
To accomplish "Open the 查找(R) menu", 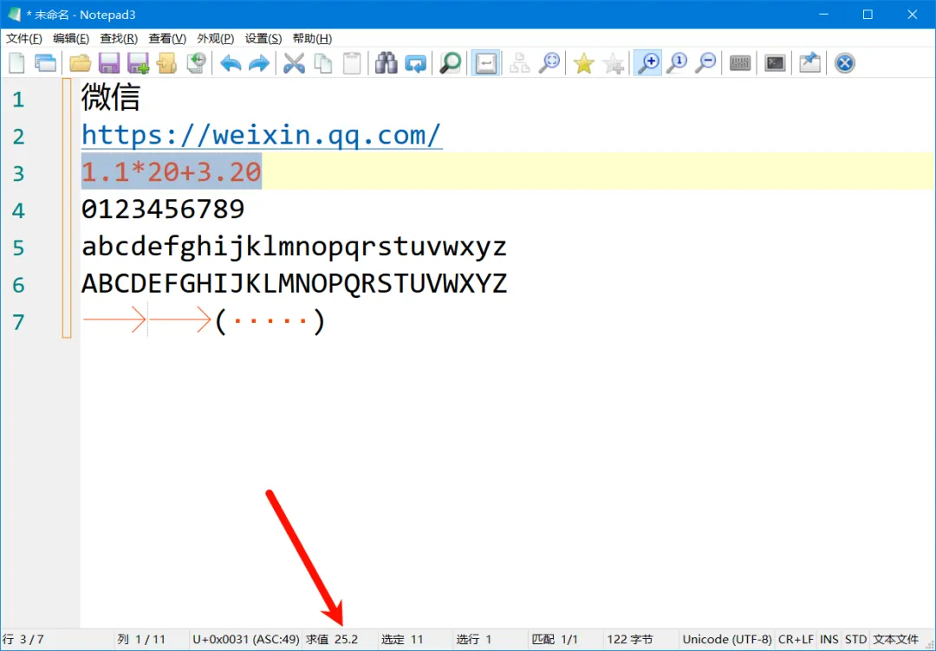I will tap(119, 39).
